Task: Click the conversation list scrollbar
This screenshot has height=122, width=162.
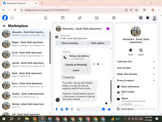Action: (50, 48)
